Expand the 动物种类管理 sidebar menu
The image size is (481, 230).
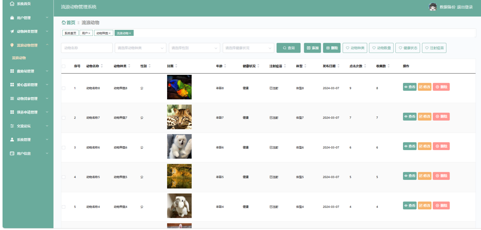pyautogui.click(x=47, y=31)
